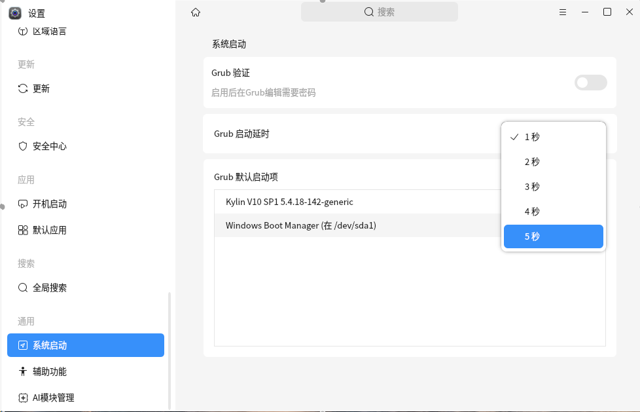Click the 更新 refresh icon
640x412 pixels.
[23, 88]
